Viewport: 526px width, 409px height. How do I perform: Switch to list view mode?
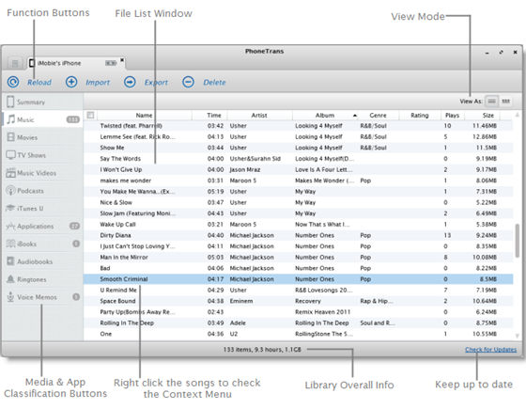[x=492, y=101]
